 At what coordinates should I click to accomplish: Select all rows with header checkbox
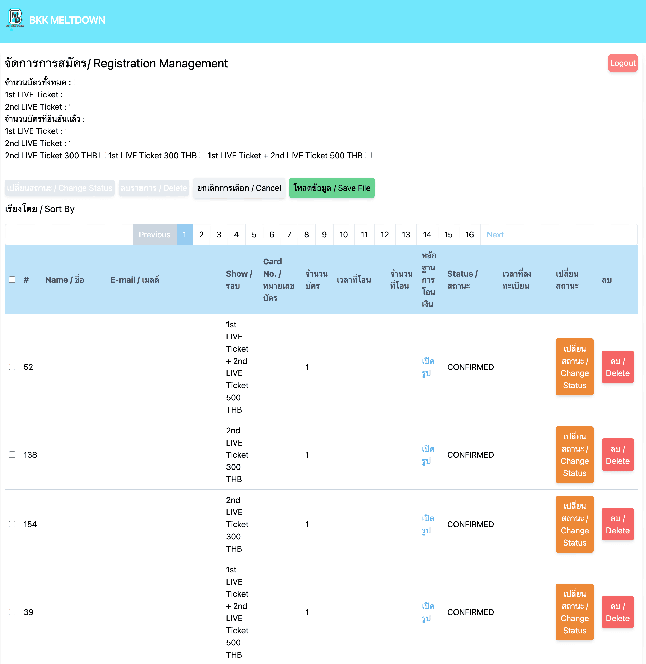point(12,280)
